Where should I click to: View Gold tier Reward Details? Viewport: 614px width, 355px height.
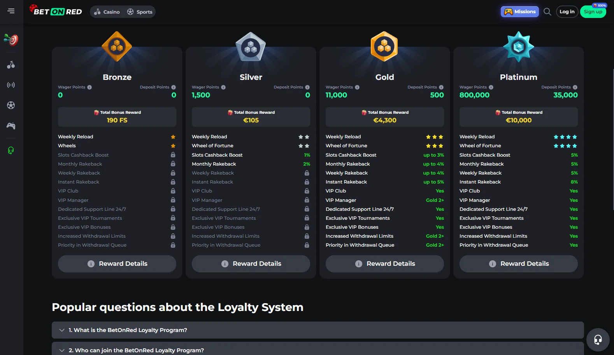coord(384,264)
